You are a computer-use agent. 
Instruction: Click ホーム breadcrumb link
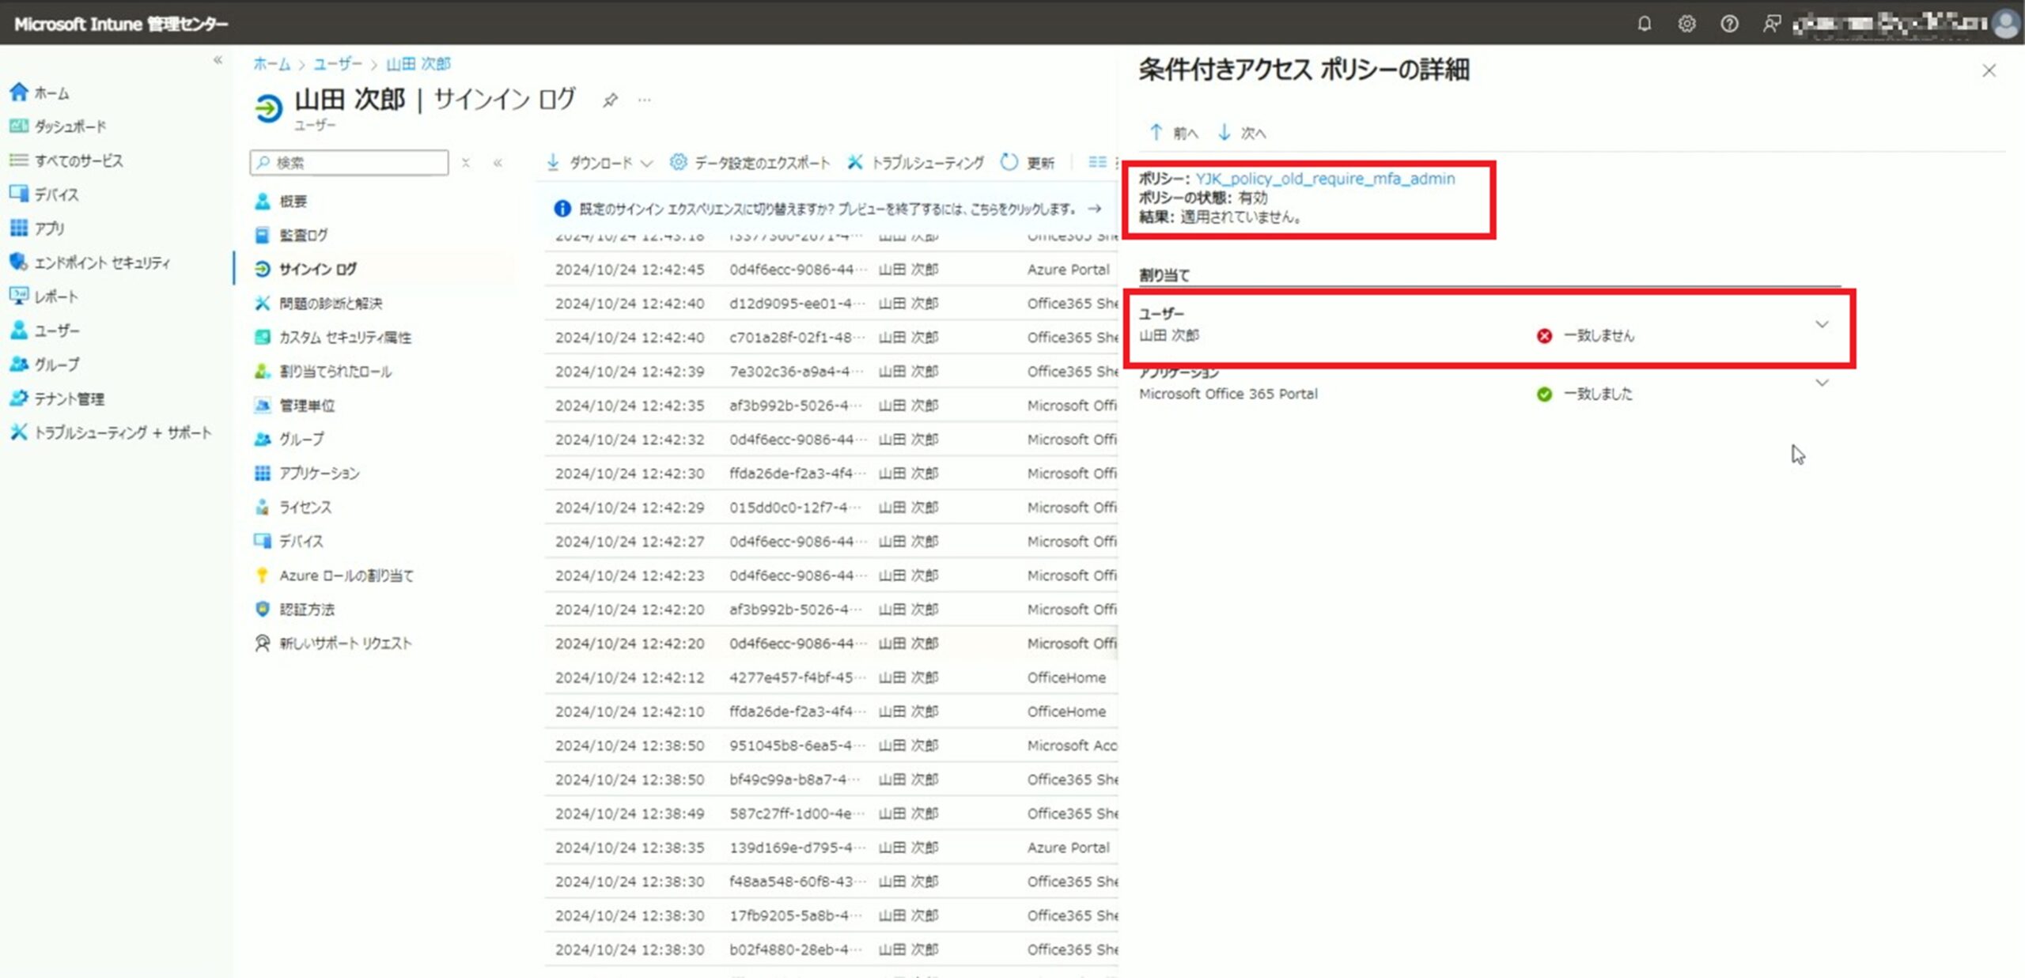pos(271,64)
